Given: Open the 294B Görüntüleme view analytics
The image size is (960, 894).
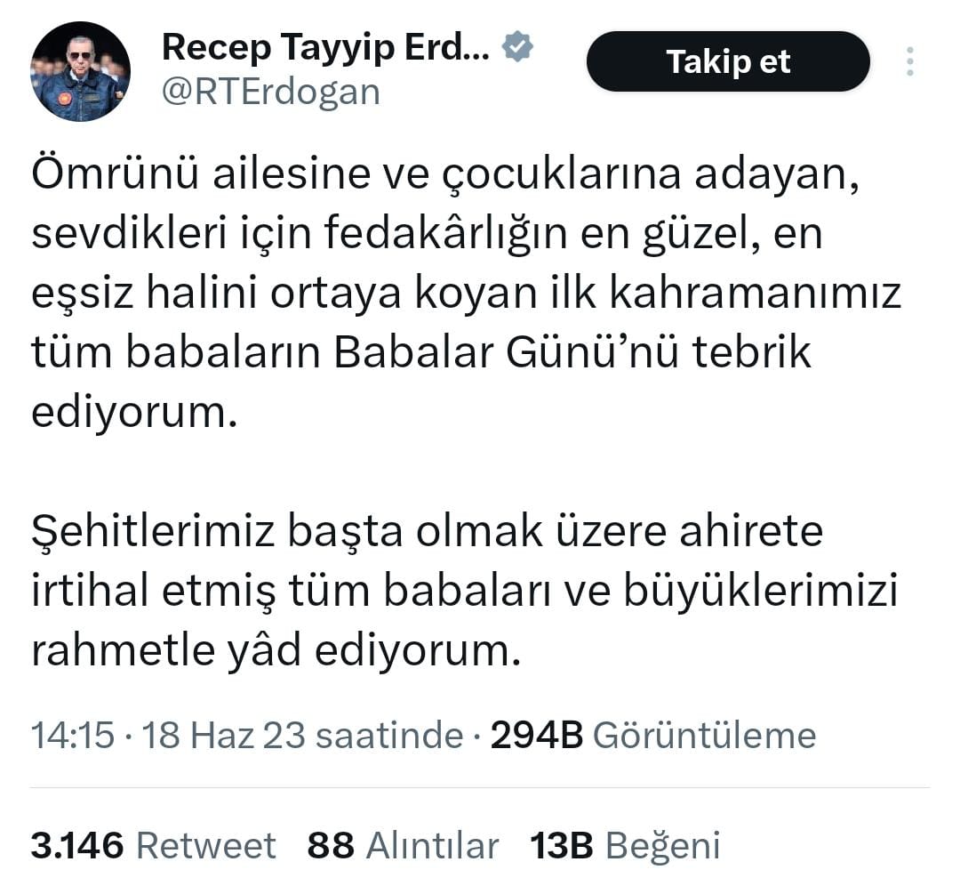Looking at the screenshot, I should pos(653,734).
